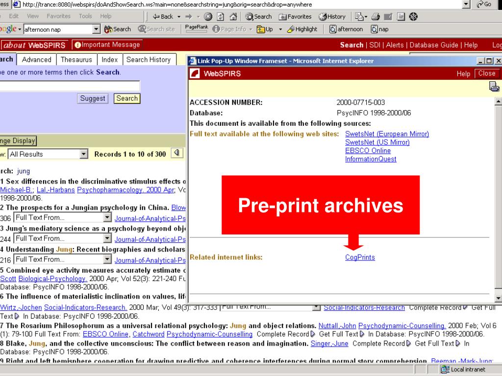Click the Stop loading icon
This screenshot has height=376, width=502.
tap(208, 17)
